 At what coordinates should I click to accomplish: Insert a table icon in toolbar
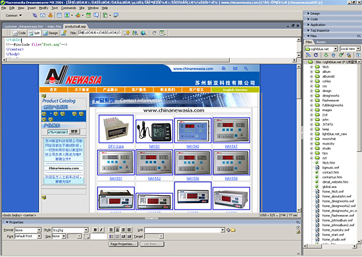(x=59, y=15)
